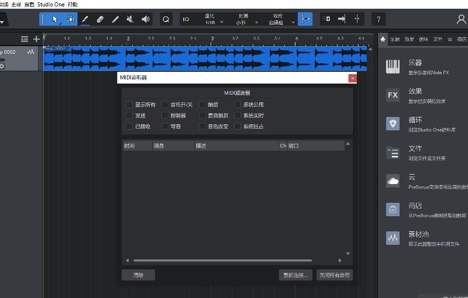
Task: Select the Paint tool
Action: coord(115,19)
